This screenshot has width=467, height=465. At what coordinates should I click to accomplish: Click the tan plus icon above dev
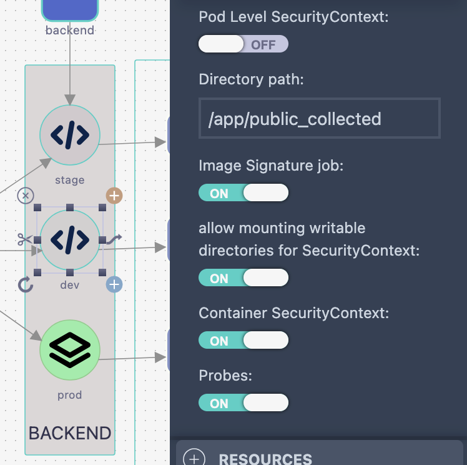[x=114, y=196]
